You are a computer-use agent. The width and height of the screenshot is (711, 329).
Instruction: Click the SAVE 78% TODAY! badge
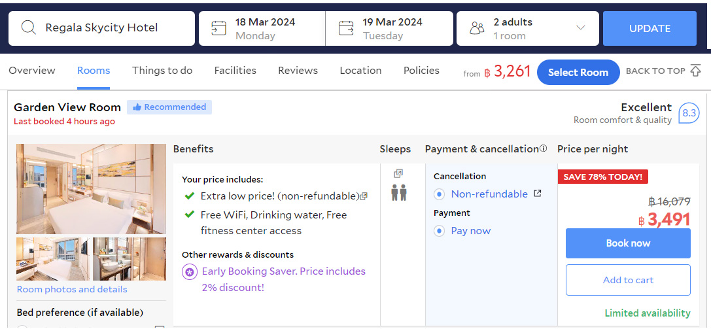pos(602,177)
